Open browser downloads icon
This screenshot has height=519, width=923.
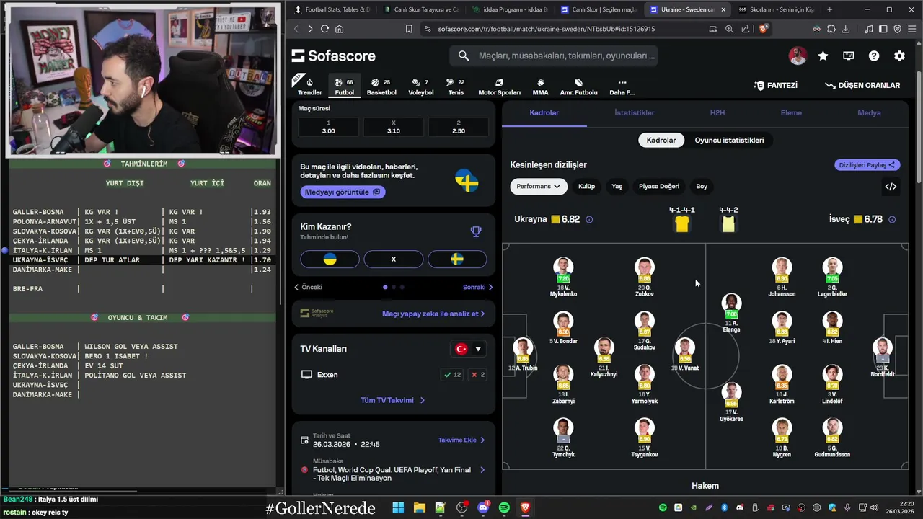845,29
